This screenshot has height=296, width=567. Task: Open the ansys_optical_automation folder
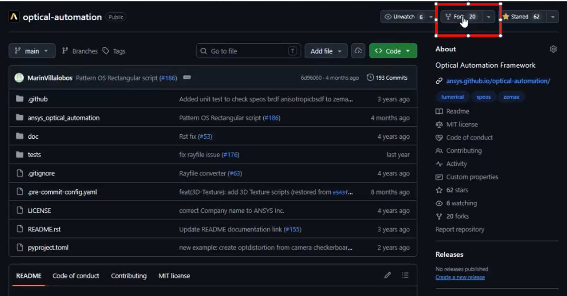tap(64, 118)
